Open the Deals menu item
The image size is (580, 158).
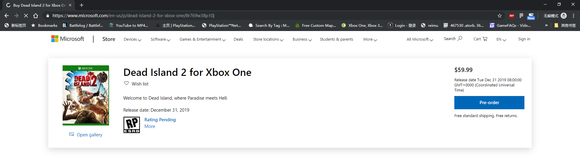238,39
